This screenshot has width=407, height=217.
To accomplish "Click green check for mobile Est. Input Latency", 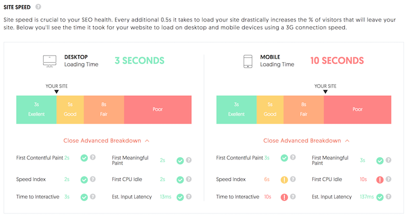I will coord(380,197).
